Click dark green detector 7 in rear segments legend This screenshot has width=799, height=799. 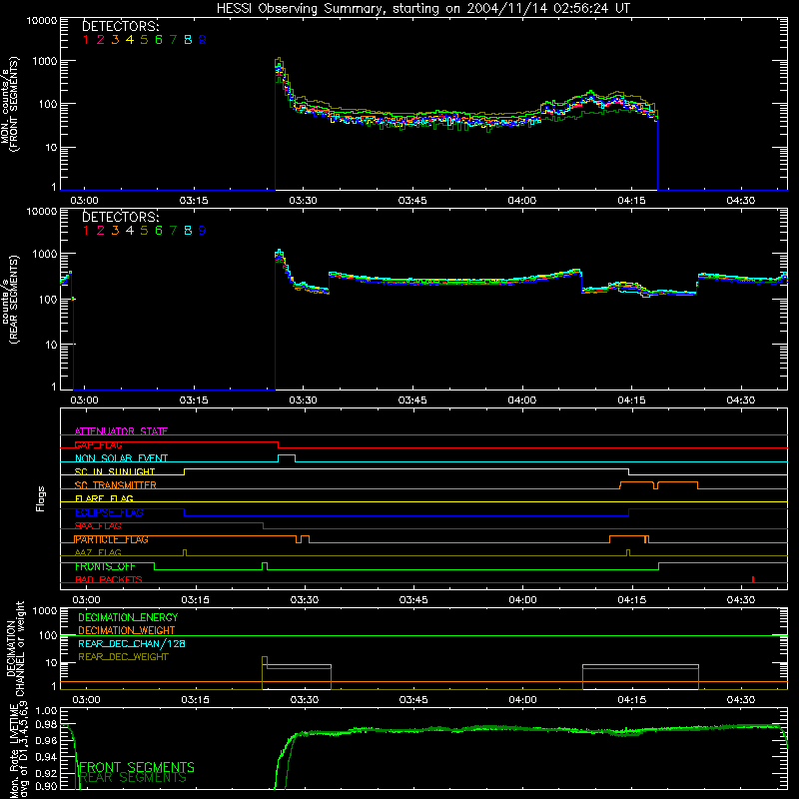[x=173, y=231]
